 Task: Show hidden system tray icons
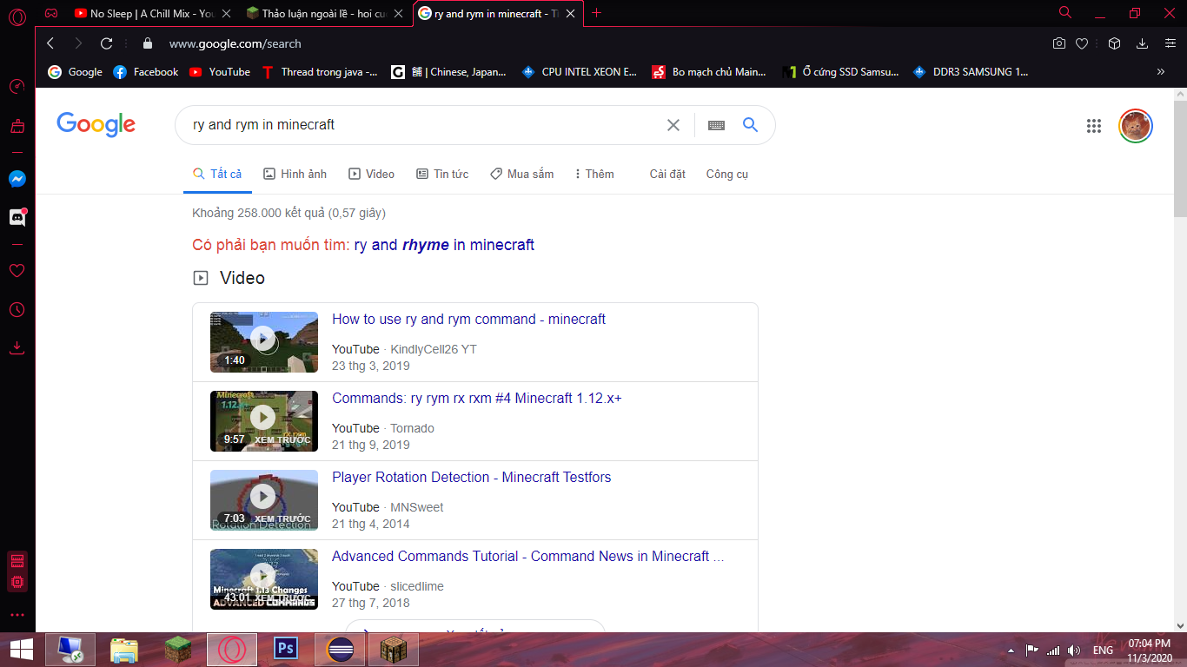pyautogui.click(x=1011, y=650)
